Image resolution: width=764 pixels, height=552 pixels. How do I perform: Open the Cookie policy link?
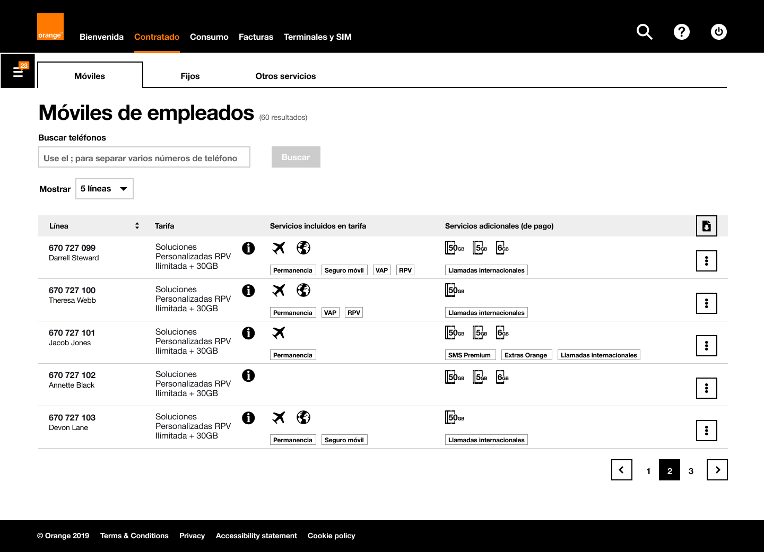coord(331,536)
